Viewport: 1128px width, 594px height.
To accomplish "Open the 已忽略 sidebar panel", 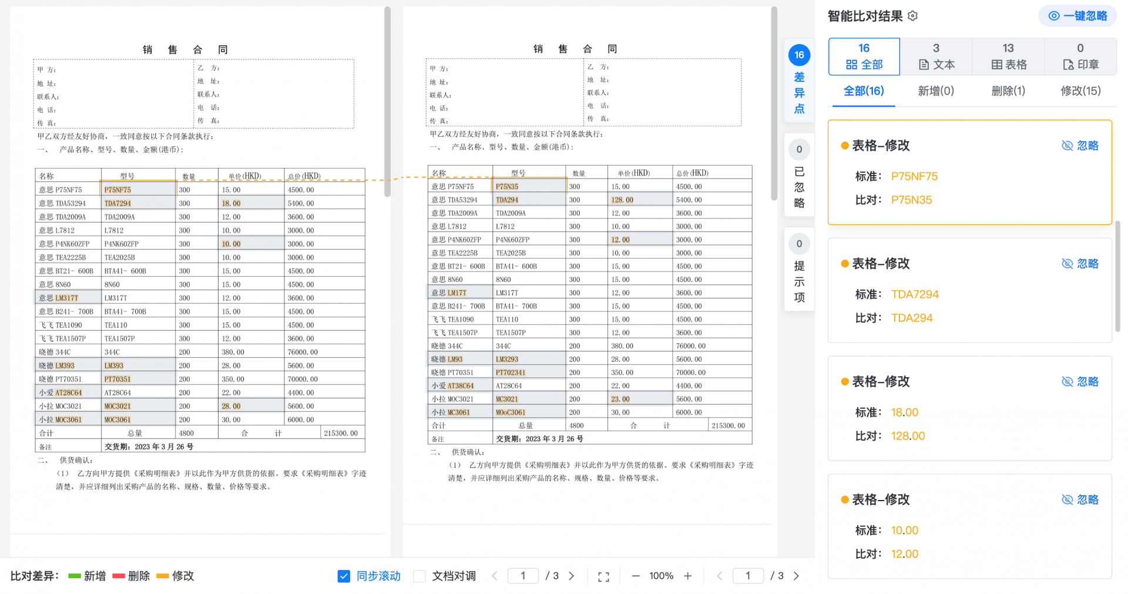I will pos(799,176).
